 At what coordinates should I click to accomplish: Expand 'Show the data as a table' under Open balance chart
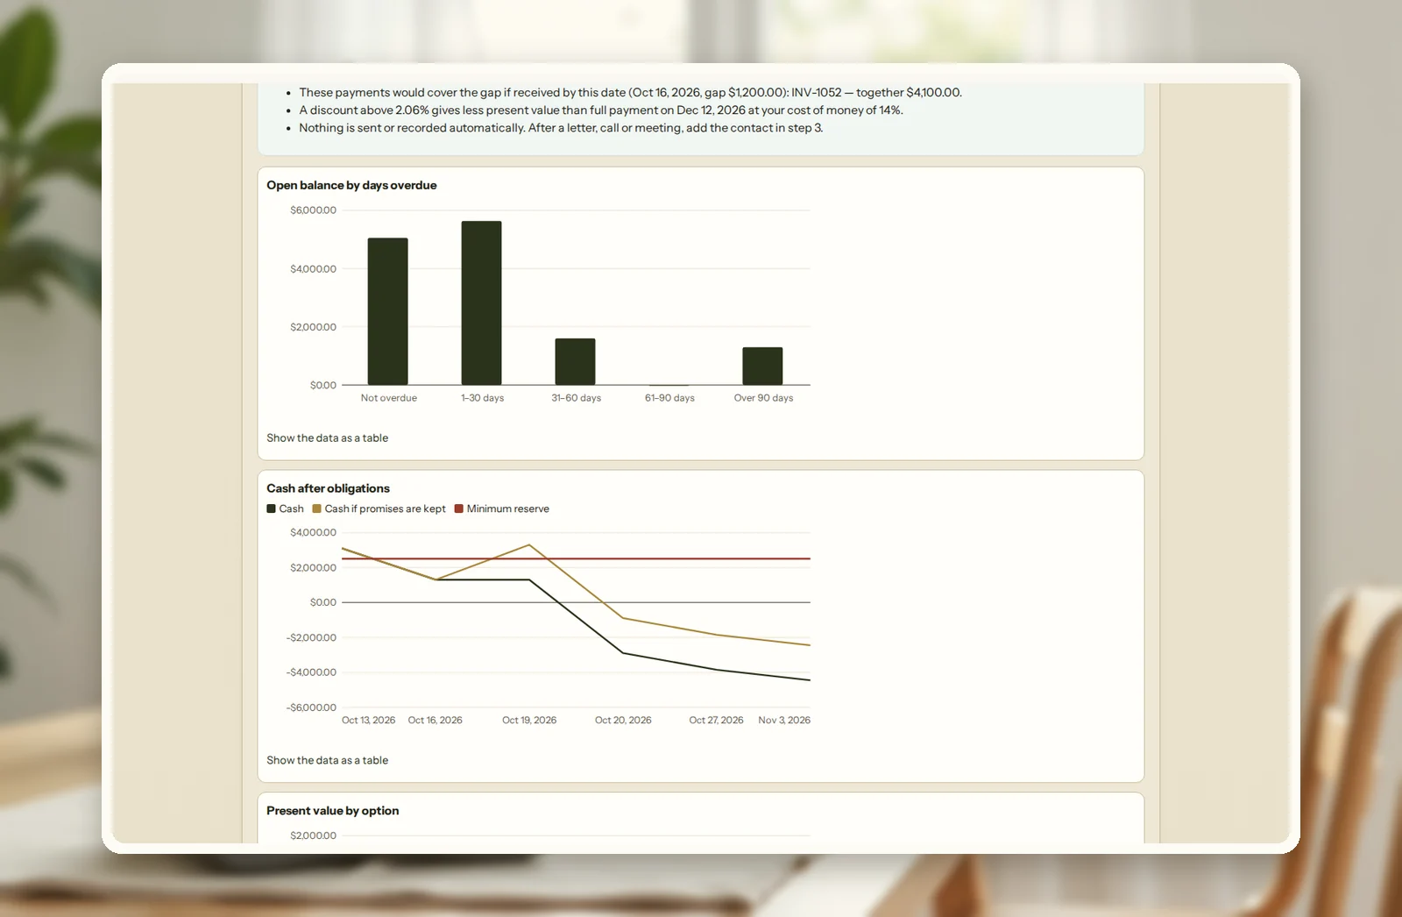327,437
